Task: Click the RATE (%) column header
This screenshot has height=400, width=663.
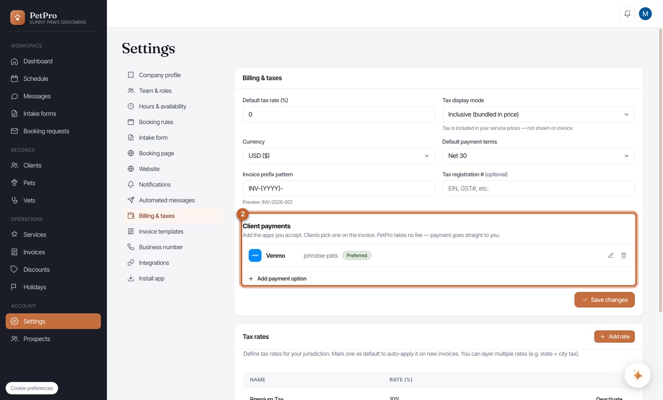Action: pos(401,380)
